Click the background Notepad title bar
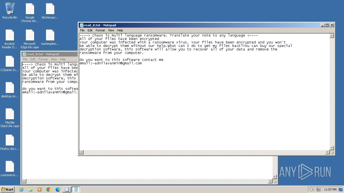This screenshot has width=344, height=193. pos(49,54)
